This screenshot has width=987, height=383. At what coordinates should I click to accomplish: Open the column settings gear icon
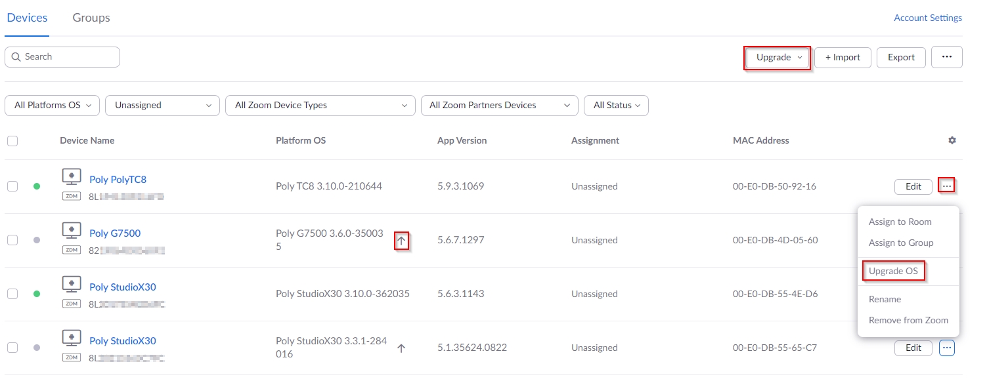[x=952, y=140]
